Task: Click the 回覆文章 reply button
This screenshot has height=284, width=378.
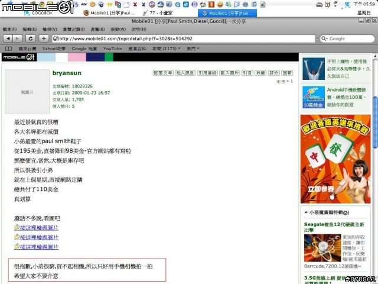Action: [163, 73]
